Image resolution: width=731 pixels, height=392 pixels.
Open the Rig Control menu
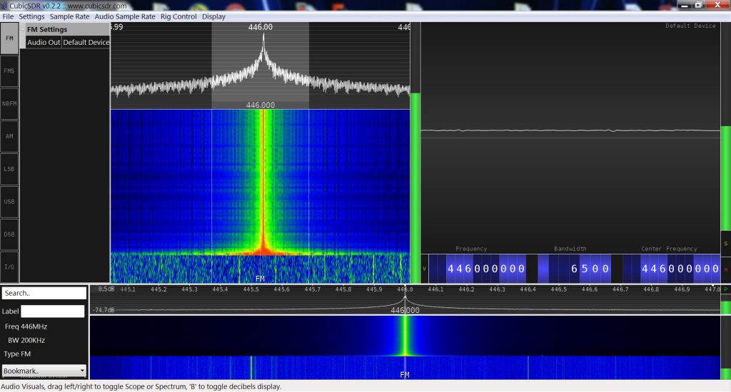(x=178, y=16)
